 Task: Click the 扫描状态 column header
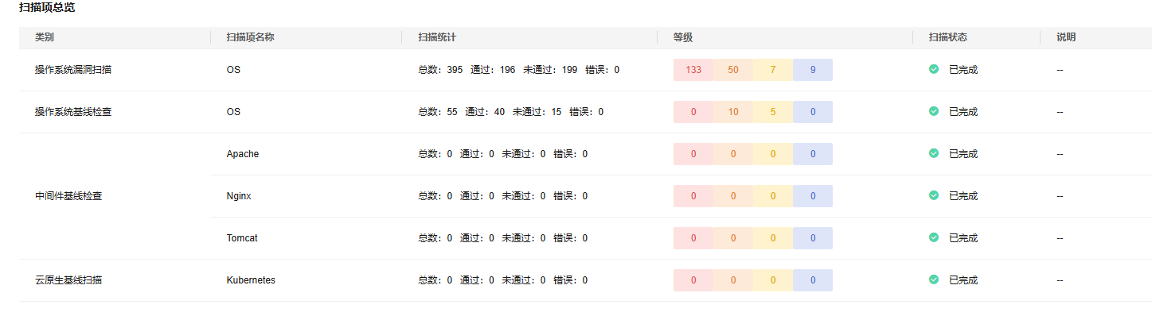pos(947,37)
